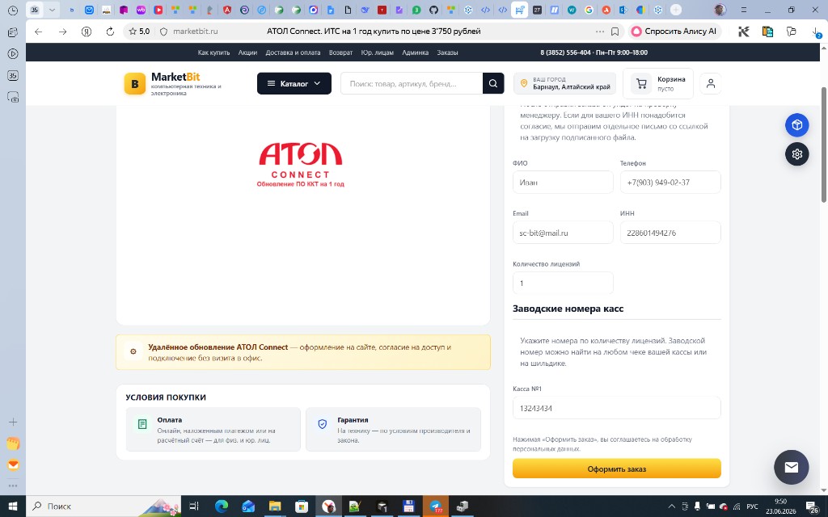Focus the Касса №1 serial field
Viewport: 828px width, 517px height.
coord(616,408)
